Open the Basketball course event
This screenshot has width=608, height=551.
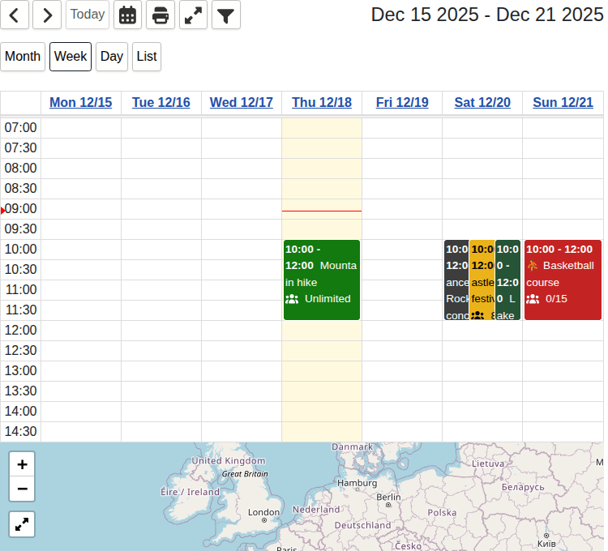[x=563, y=280]
